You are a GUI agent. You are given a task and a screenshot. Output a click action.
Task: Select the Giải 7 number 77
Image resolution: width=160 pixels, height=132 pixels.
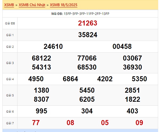[x=36, y=123]
